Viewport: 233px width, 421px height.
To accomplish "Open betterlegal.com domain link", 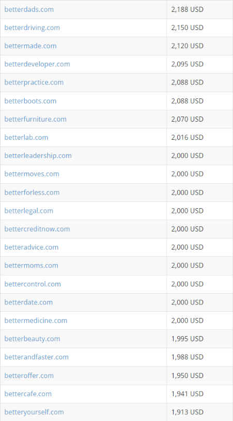I will [x=28, y=211].
